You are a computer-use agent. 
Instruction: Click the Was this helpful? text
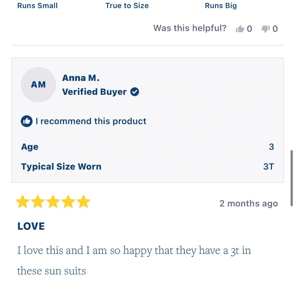190,28
